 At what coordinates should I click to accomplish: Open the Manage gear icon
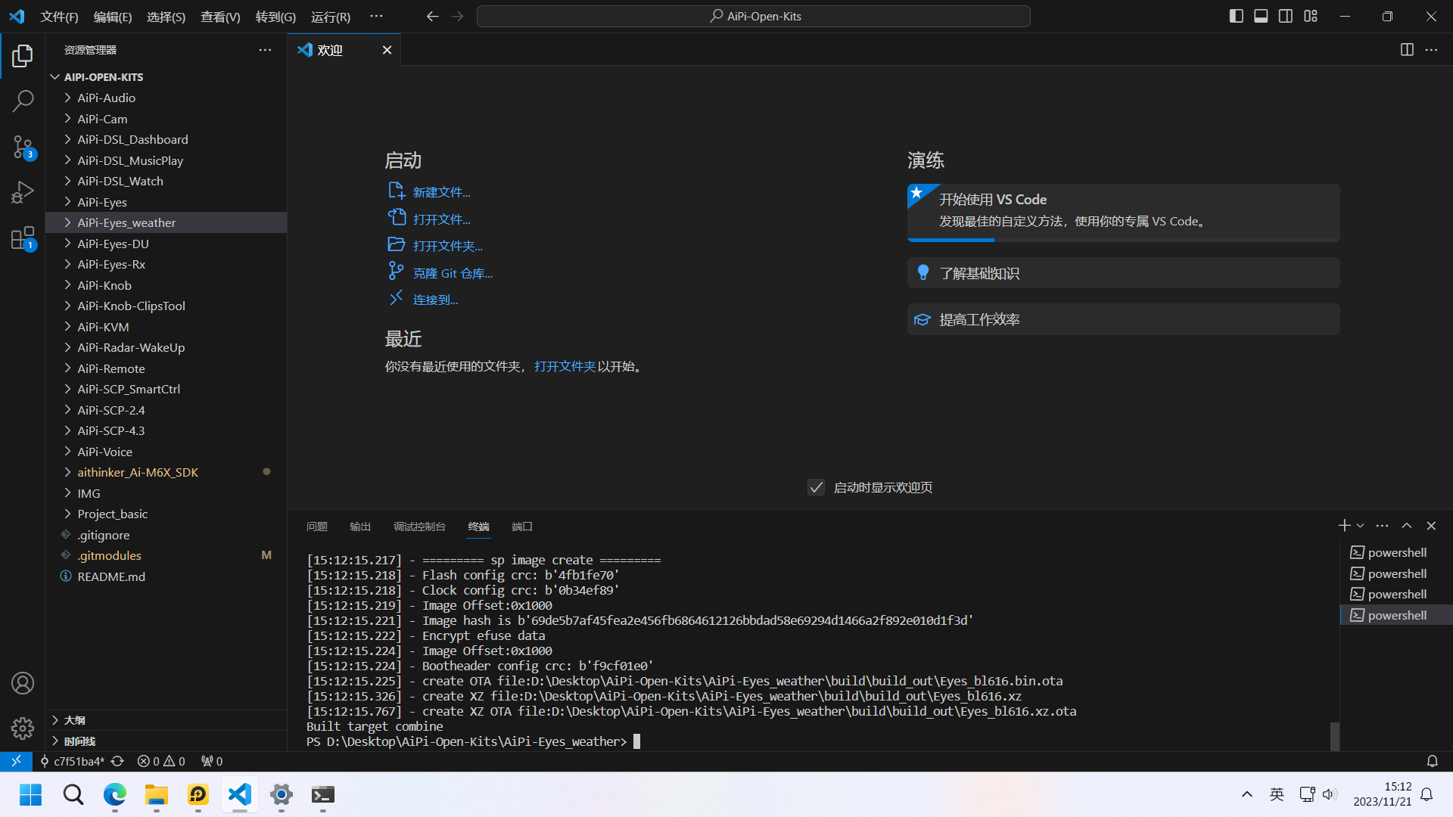(23, 728)
